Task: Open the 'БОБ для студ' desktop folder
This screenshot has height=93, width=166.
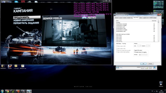Action: click(x=23, y=67)
